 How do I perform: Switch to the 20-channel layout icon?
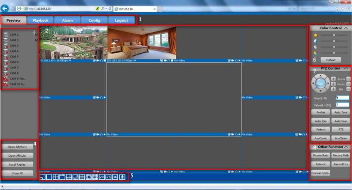(x=102, y=177)
